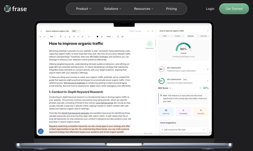Viewport: 253px width, 151px height.
Task: Open the comment bubble icon in the toolbar
Action: (122, 37)
